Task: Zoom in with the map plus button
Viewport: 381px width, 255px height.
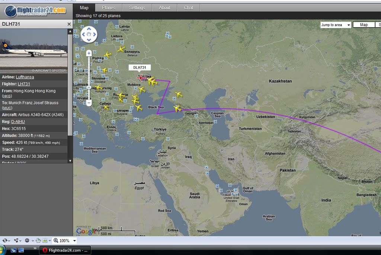Action: click(89, 53)
